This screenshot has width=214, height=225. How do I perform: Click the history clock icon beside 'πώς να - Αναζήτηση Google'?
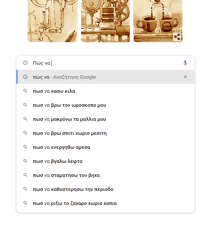click(25, 77)
